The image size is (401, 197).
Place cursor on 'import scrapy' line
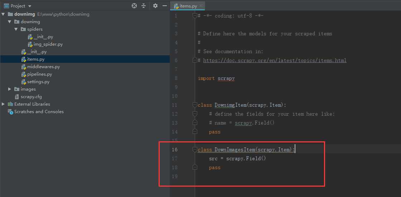(x=216, y=78)
